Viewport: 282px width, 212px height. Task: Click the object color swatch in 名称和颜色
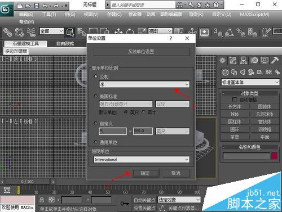[x=275, y=156]
